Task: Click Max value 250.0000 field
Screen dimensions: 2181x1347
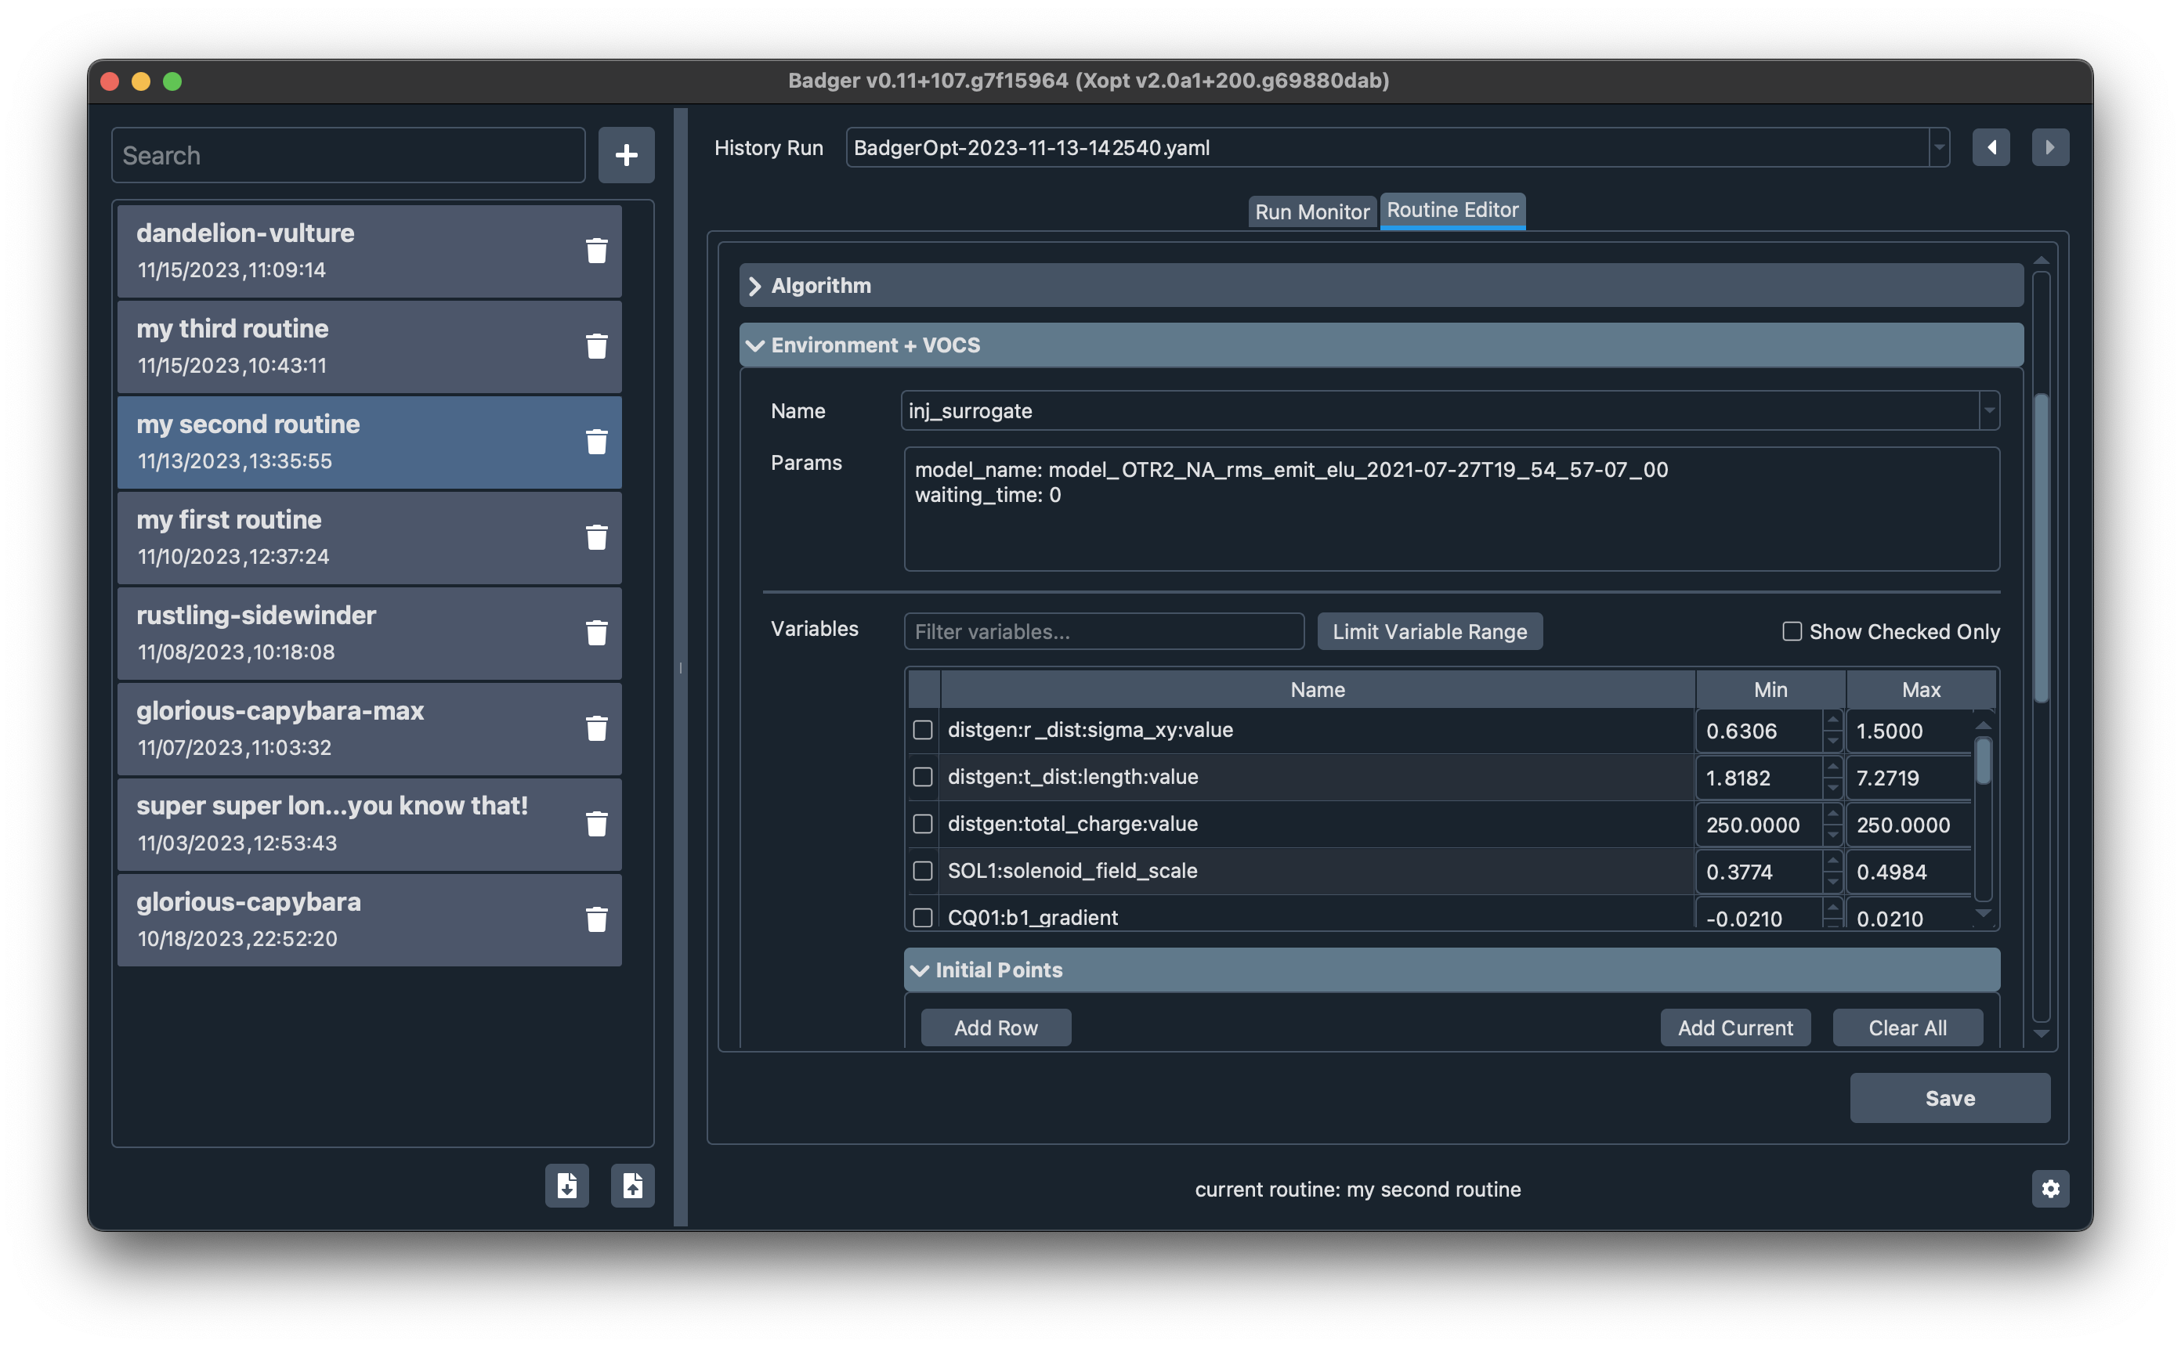Action: [1908, 825]
